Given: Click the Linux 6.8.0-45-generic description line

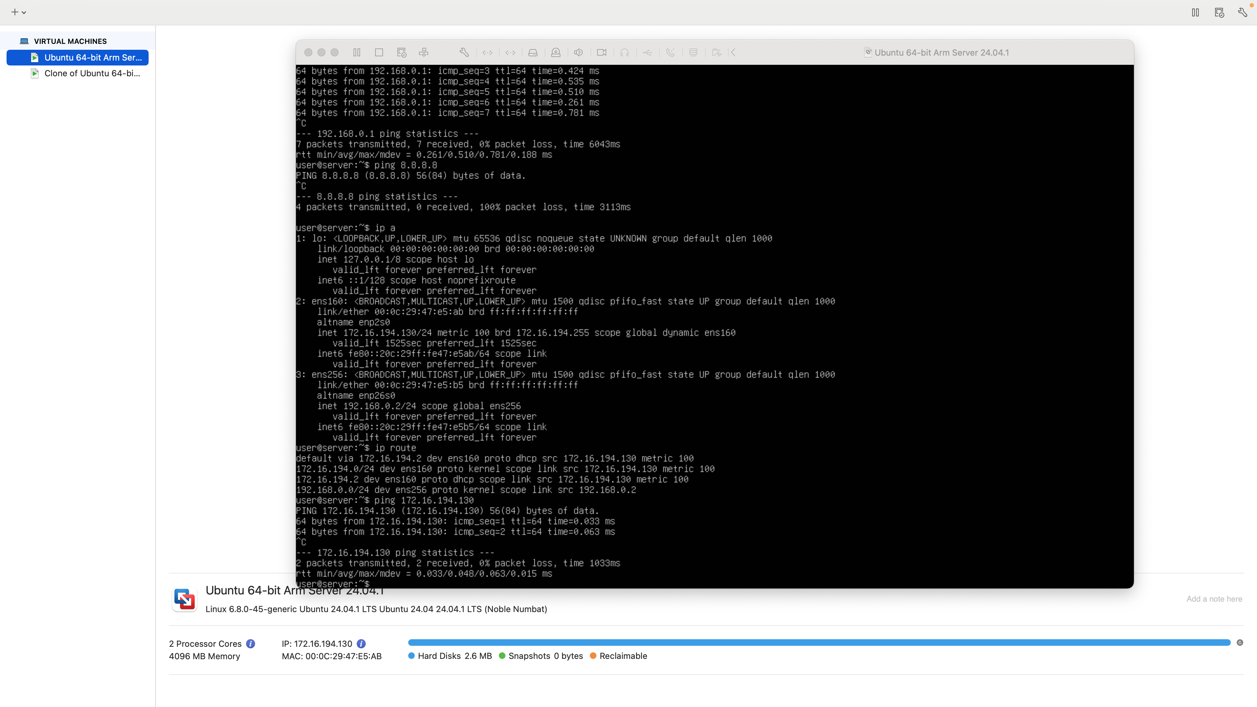Looking at the screenshot, I should [x=376, y=609].
